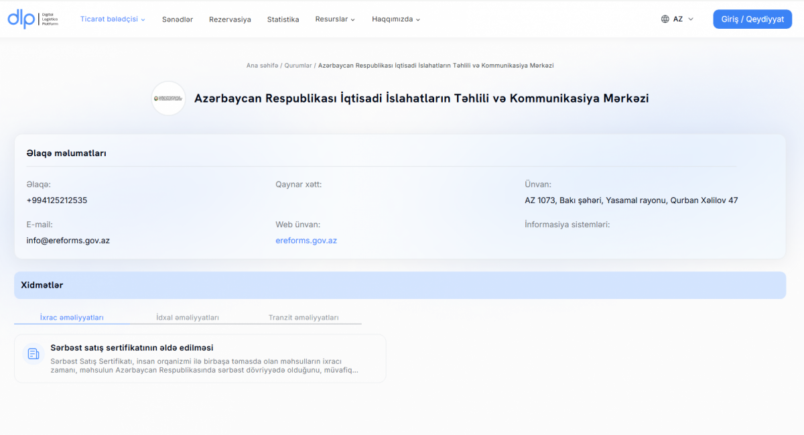Click the Web ünvan label

click(x=297, y=225)
